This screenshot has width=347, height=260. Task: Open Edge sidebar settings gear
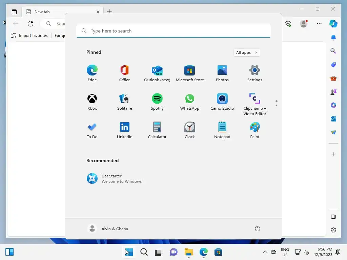click(x=333, y=230)
